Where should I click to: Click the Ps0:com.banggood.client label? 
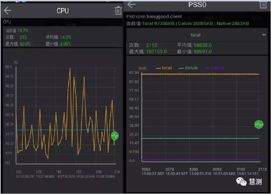click(x=154, y=17)
